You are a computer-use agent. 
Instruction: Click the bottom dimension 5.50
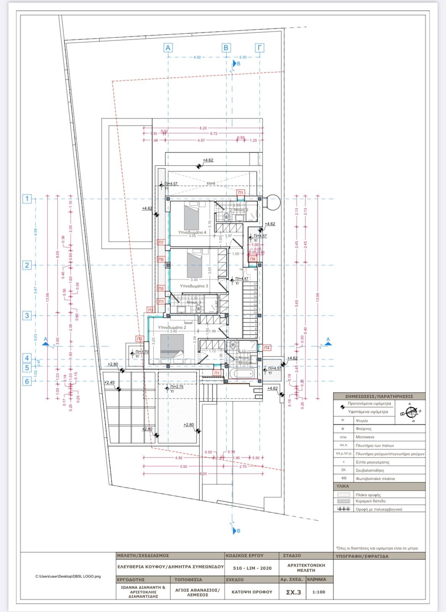click(184, 467)
